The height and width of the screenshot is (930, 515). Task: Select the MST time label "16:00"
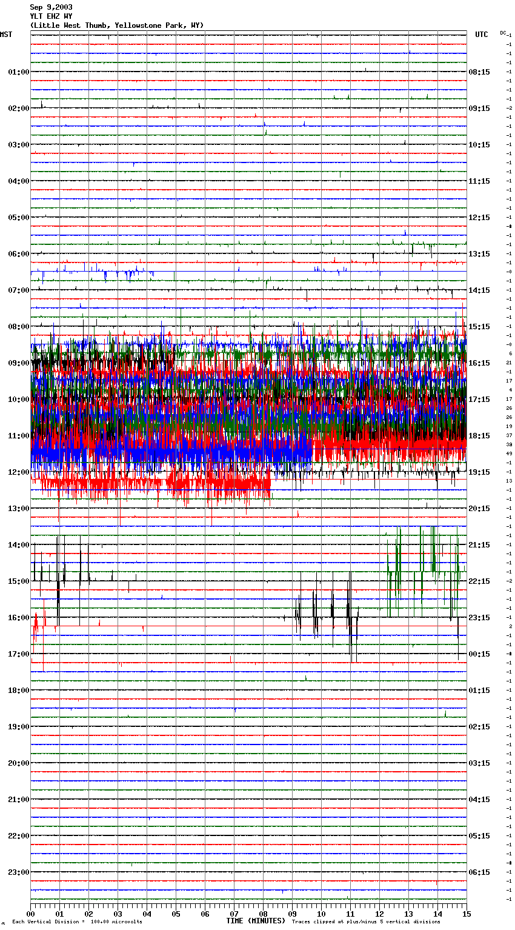19,618
